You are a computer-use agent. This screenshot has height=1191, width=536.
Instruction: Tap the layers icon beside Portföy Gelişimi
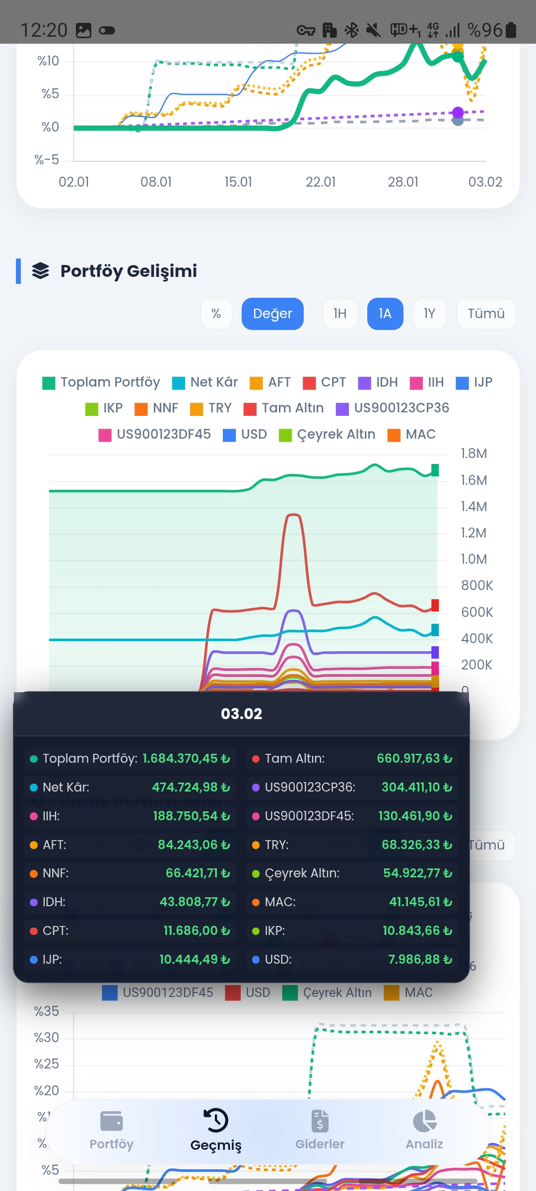point(41,271)
